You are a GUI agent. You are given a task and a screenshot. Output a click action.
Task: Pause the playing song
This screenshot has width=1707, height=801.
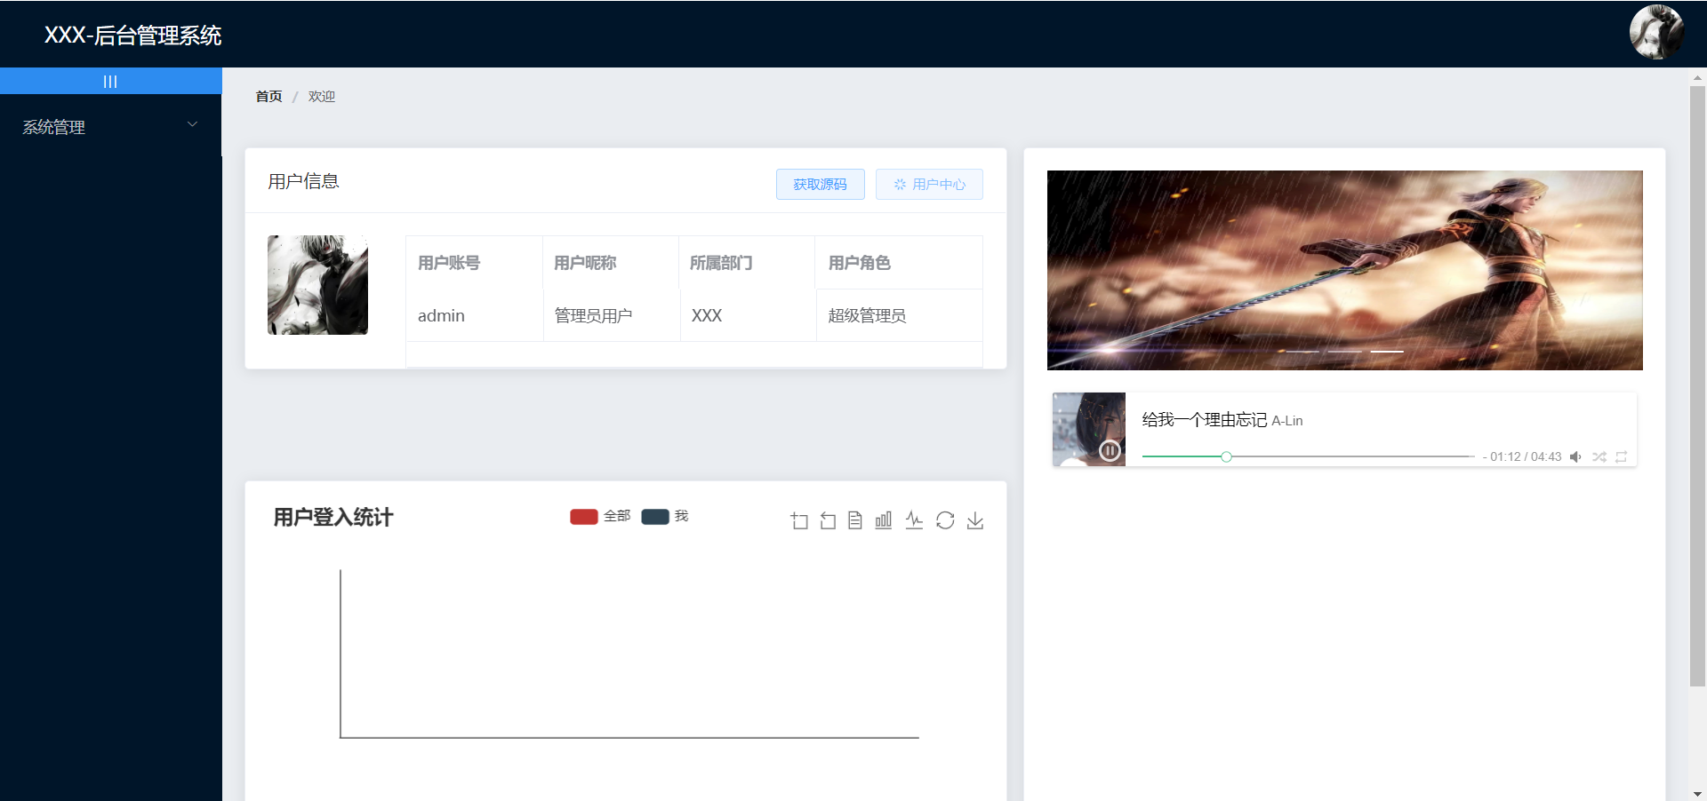tap(1110, 450)
